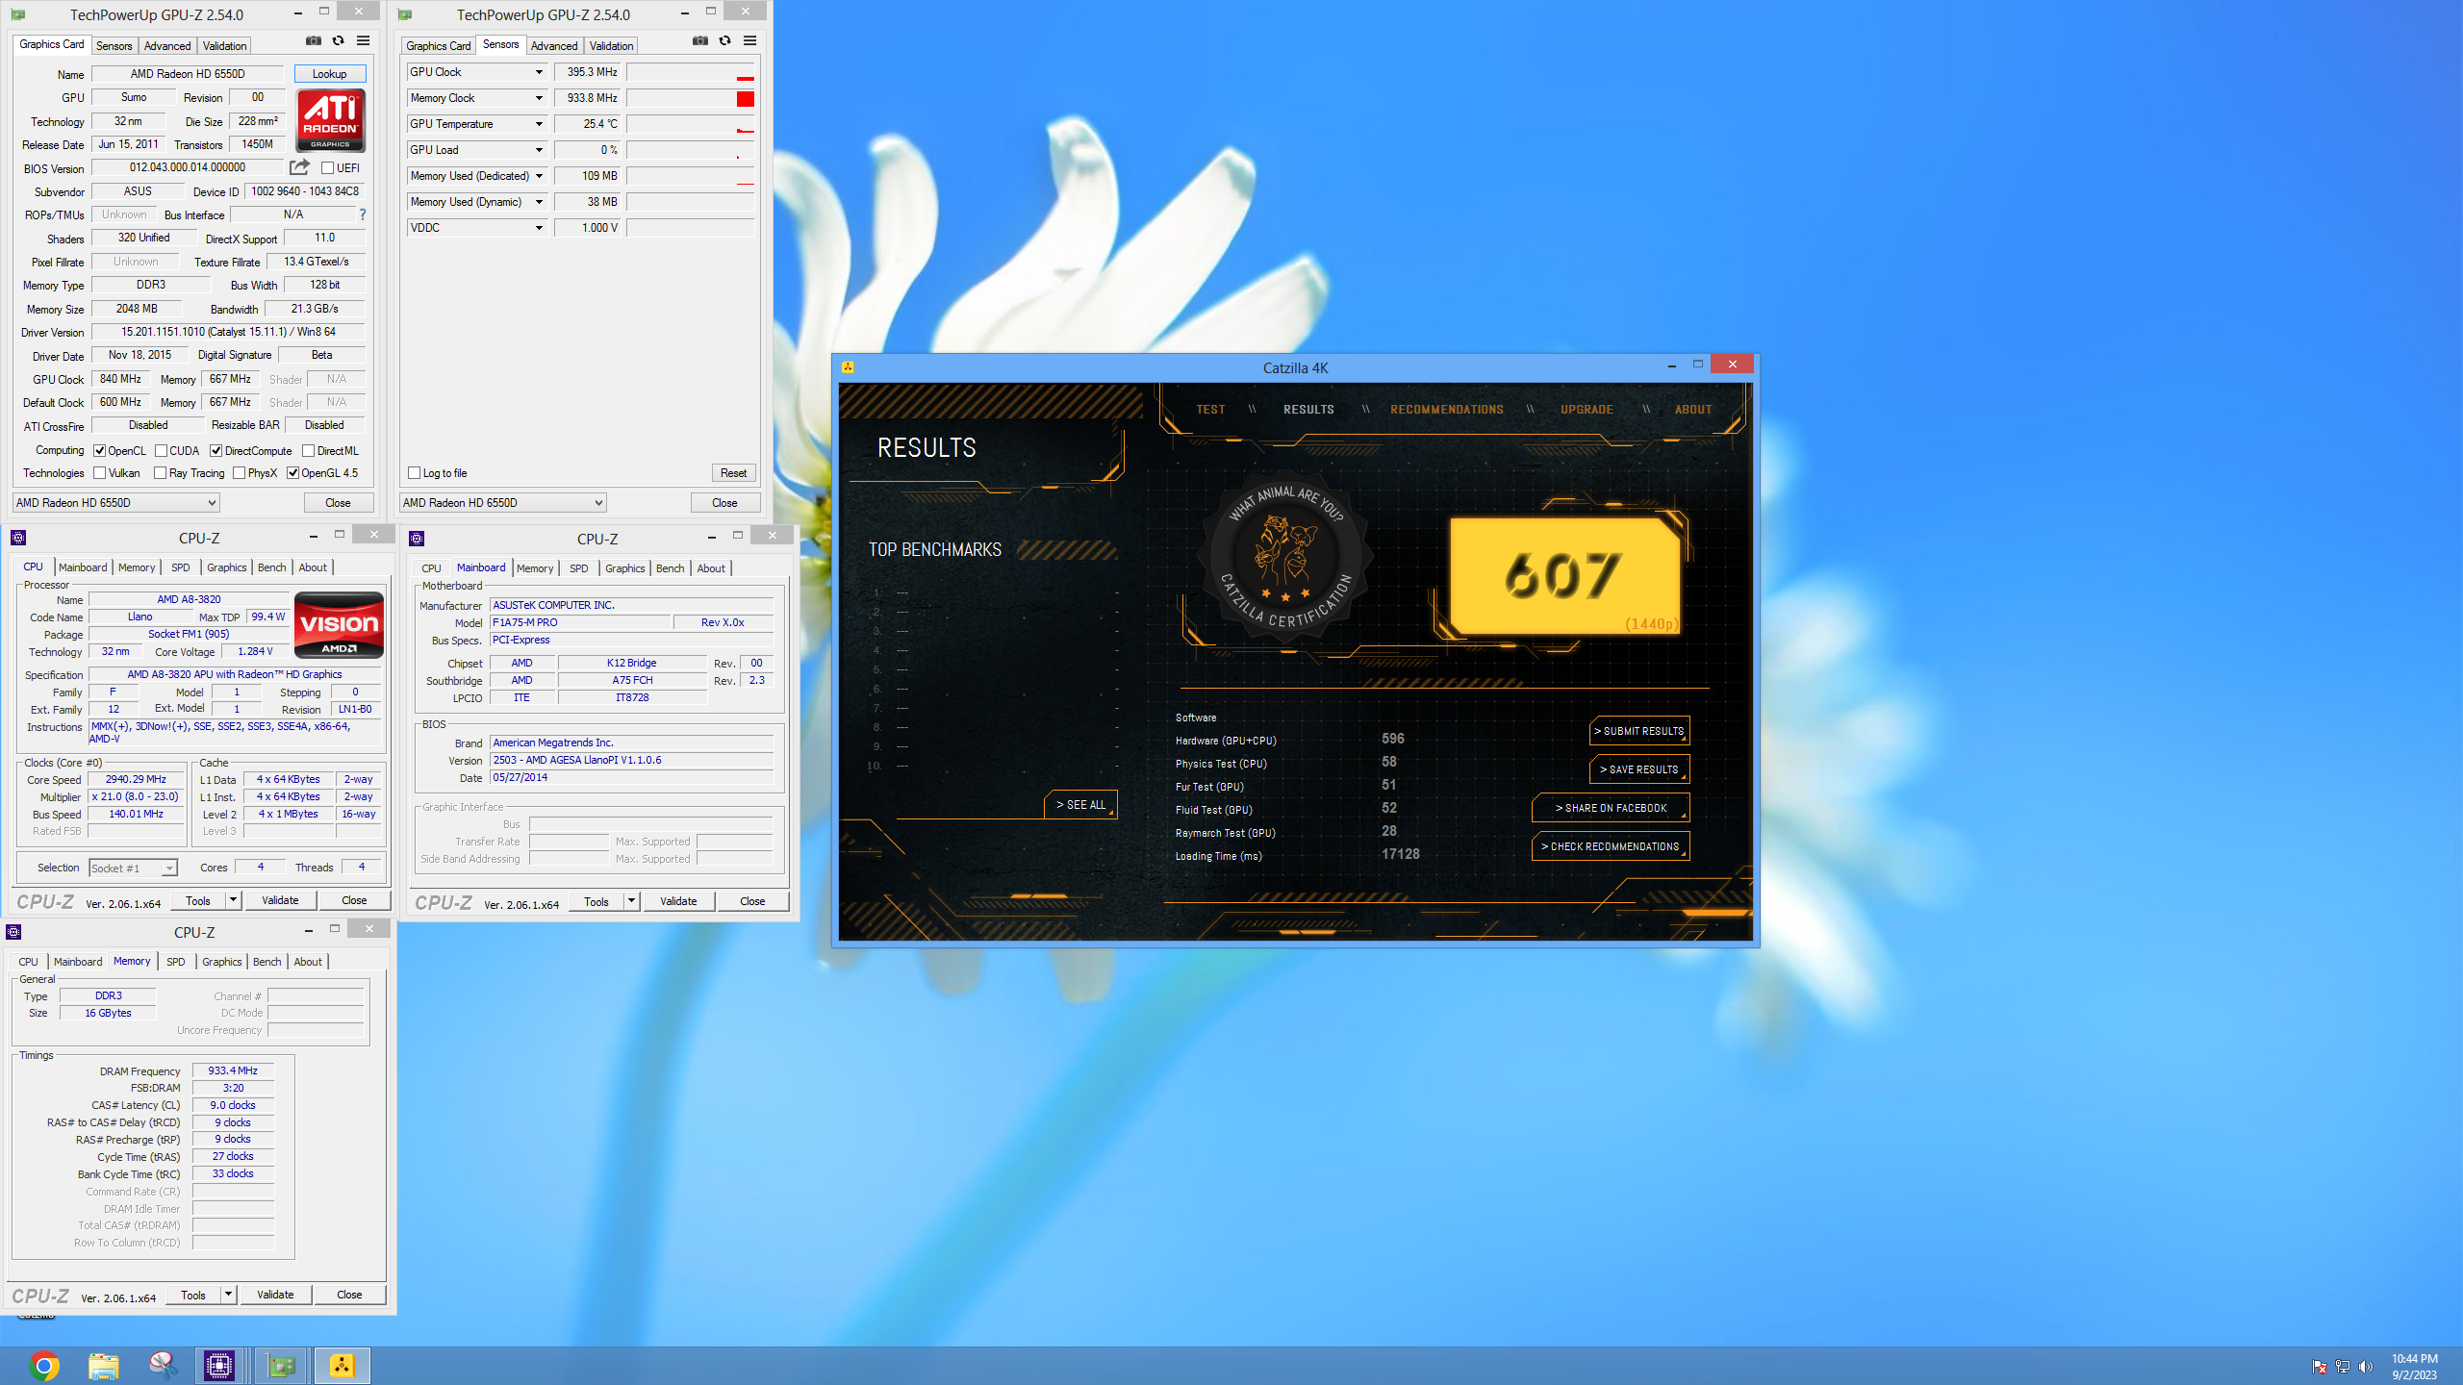Click CPU-Z icon in taskbar
This screenshot has height=1385, width=2463.
[219, 1366]
